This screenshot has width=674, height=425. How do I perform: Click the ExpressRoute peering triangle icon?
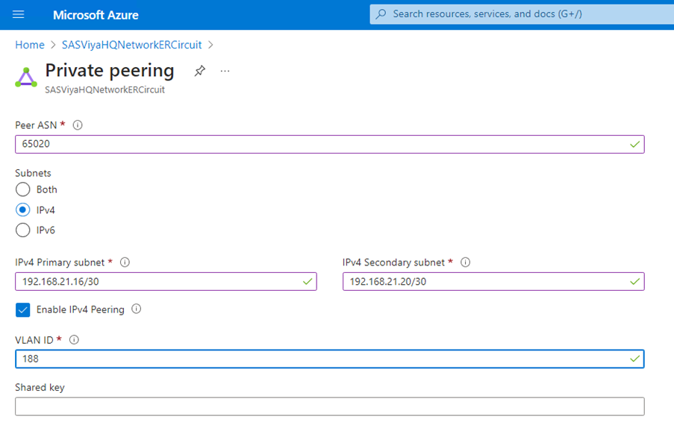point(26,77)
